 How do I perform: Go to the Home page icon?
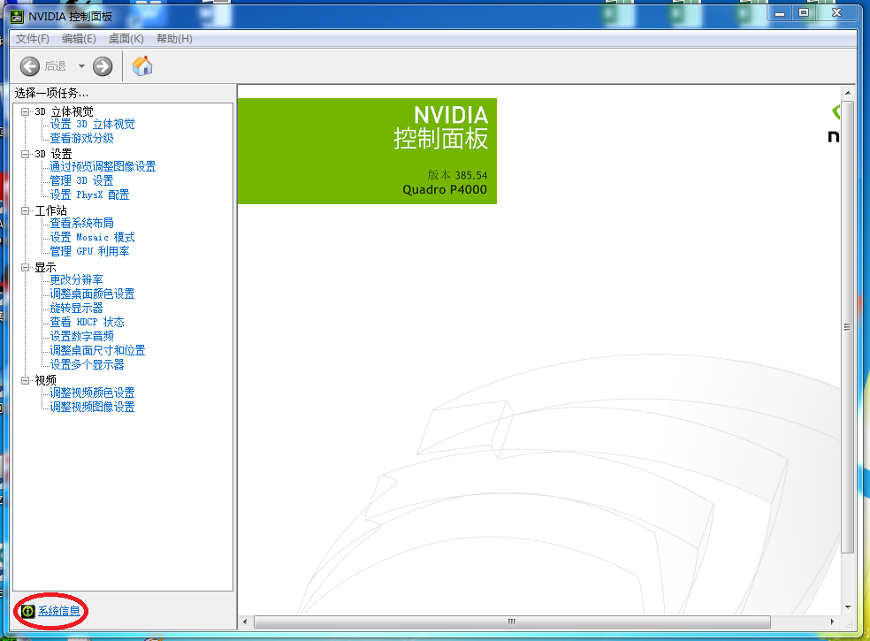(x=142, y=65)
